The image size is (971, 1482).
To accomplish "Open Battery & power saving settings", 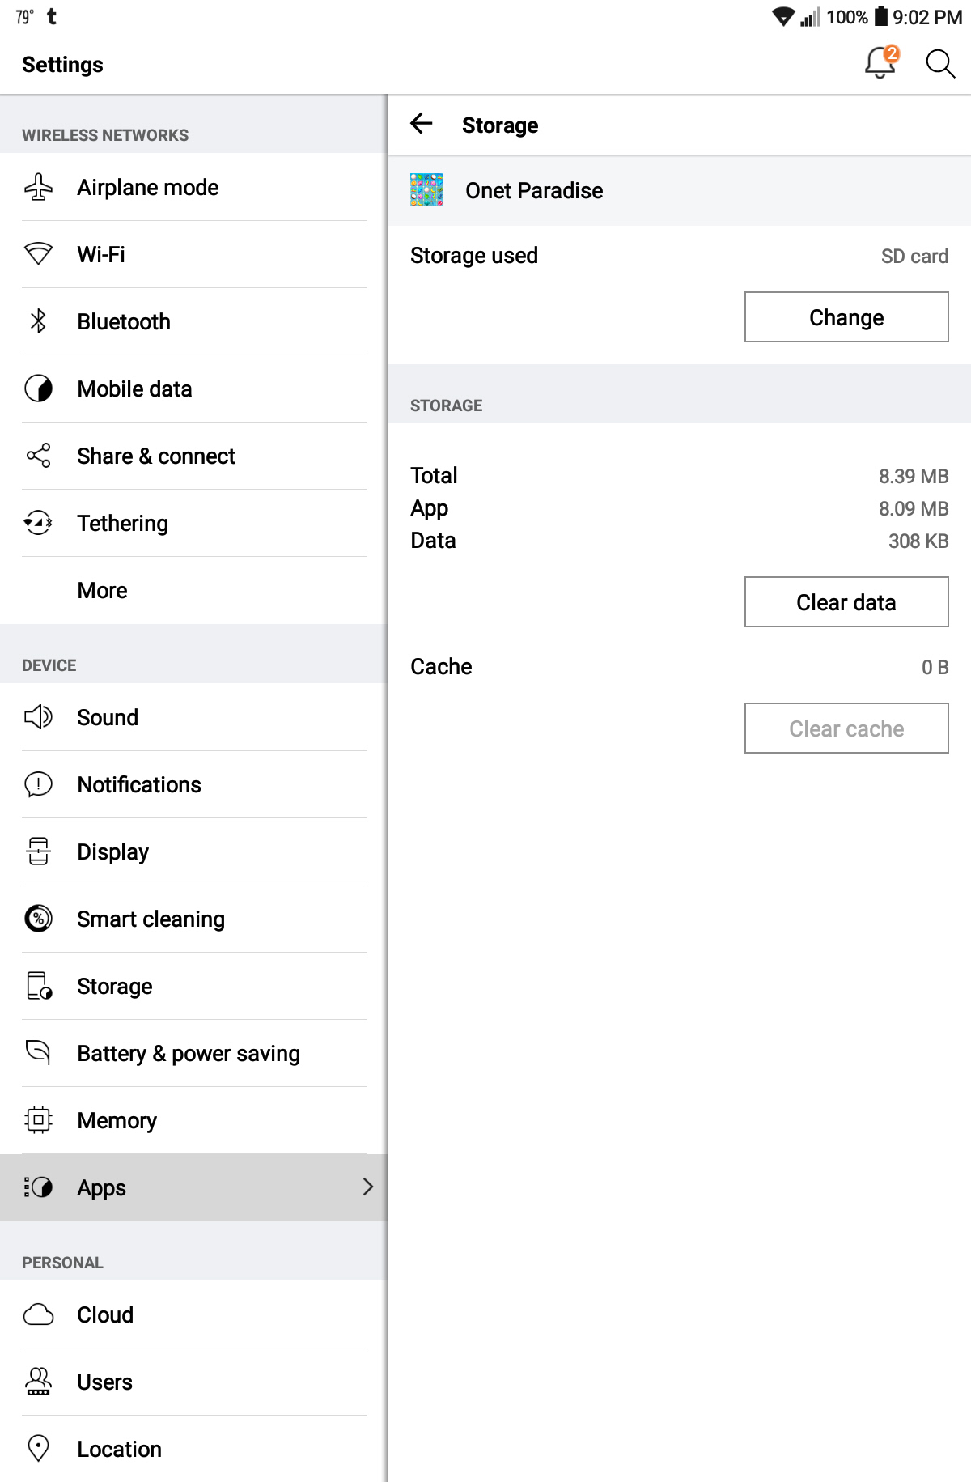I will (x=189, y=1054).
